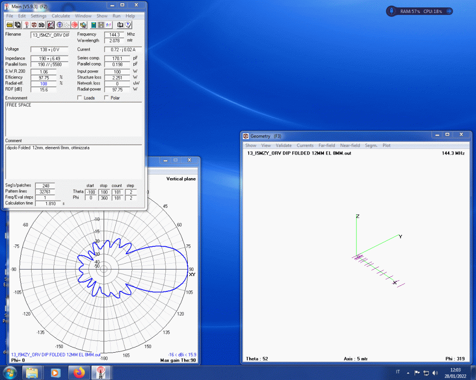Open the Calculate menu in Main window
The height and width of the screenshot is (380, 476).
tap(60, 16)
